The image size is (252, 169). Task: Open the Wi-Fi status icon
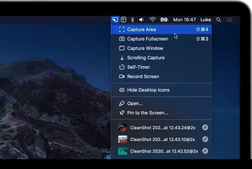(152, 20)
